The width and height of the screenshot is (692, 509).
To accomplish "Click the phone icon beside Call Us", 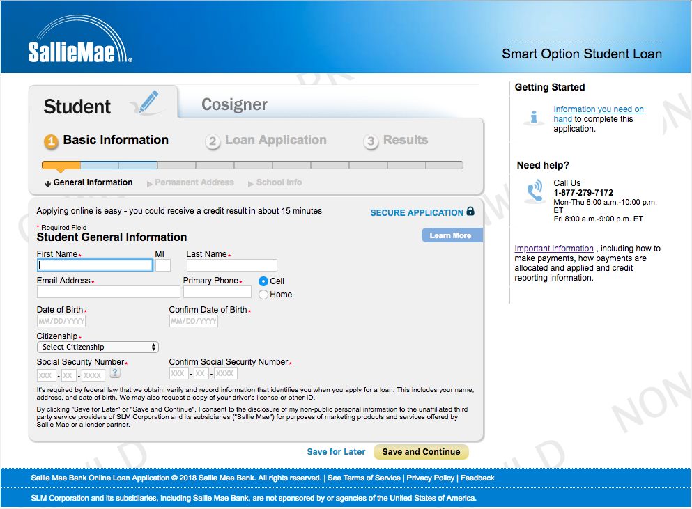I will point(535,191).
